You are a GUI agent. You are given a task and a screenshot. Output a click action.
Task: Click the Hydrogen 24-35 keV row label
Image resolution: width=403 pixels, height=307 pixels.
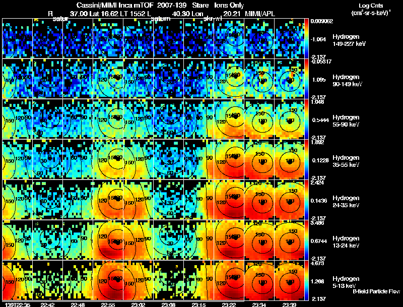pyautogui.click(x=346, y=202)
